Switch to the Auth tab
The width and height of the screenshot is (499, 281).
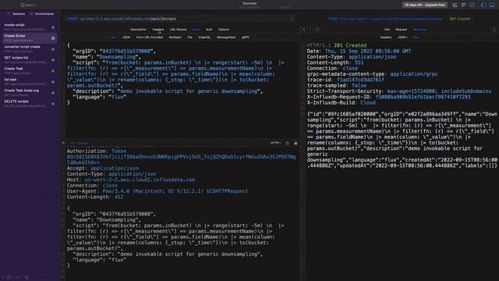(209, 30)
